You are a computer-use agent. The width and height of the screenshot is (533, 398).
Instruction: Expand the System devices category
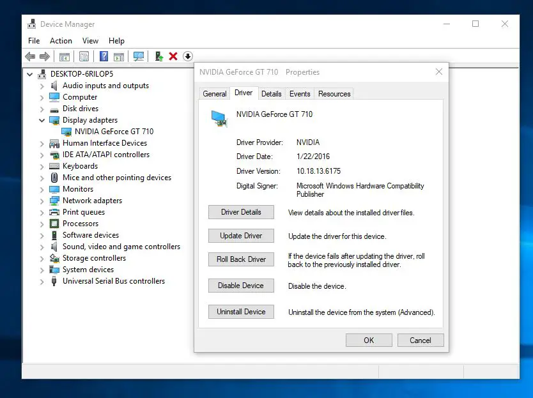42,270
